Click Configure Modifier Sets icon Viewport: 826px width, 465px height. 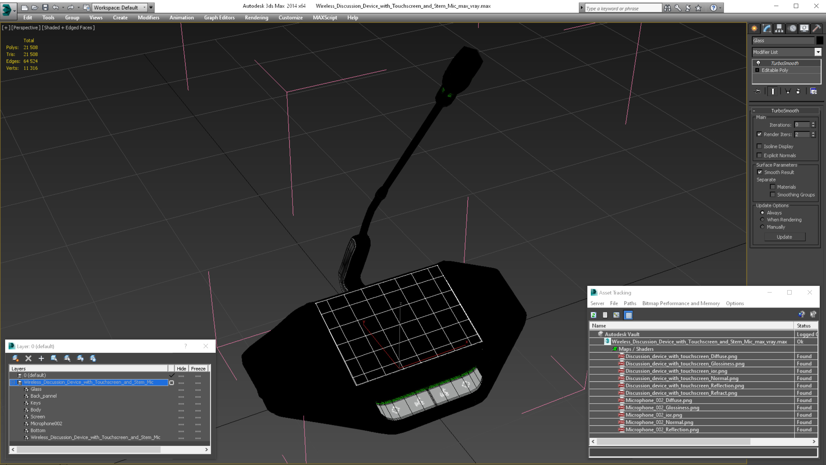pyautogui.click(x=813, y=91)
